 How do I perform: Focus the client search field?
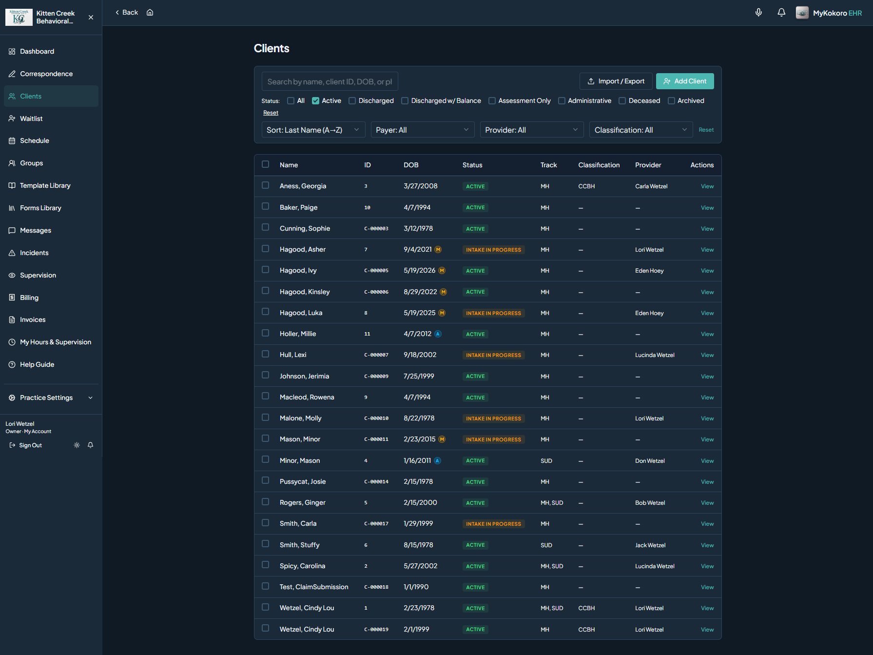(330, 81)
